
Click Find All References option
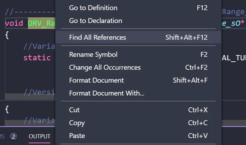(98, 37)
